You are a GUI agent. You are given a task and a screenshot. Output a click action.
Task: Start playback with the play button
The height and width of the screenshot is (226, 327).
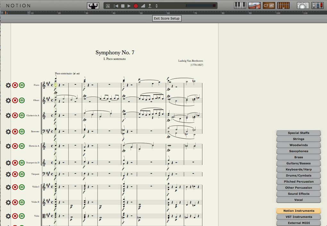pos(129,6)
